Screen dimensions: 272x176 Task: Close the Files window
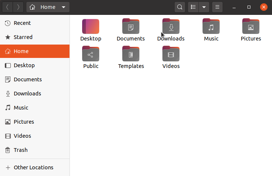[x=264, y=7]
